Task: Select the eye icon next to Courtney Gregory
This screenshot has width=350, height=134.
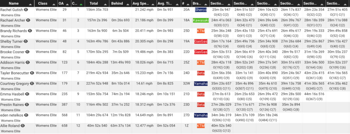Action: (x=32, y=84)
